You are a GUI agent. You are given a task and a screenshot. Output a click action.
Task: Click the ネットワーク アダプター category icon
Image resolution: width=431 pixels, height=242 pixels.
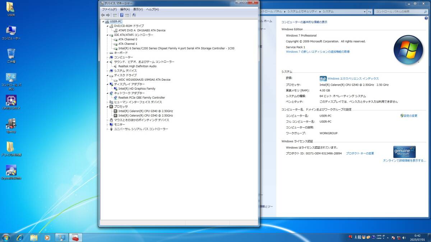pyautogui.click(x=111, y=93)
